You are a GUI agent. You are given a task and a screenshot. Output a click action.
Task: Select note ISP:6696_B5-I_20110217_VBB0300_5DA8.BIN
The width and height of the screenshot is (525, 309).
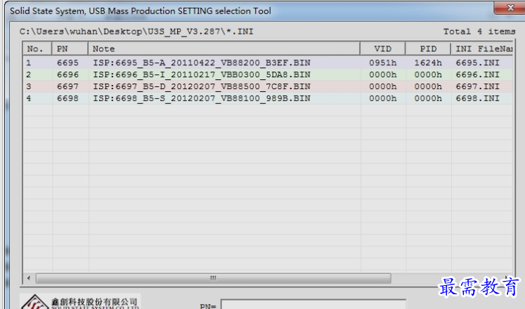tap(202, 74)
